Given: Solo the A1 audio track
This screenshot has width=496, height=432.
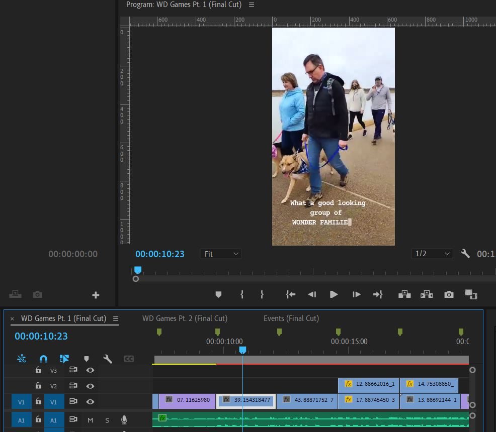Looking at the screenshot, I should pos(107,420).
